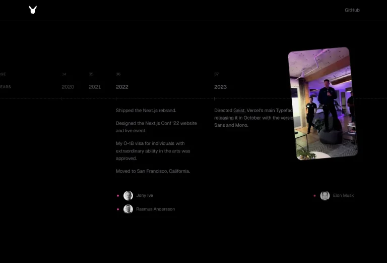The image size is (387, 263).
Task: Click "Moved to San Francisco, California." text
Action: [153, 171]
